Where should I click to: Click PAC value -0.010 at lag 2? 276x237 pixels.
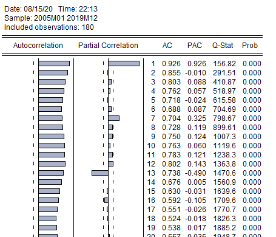pos(195,73)
